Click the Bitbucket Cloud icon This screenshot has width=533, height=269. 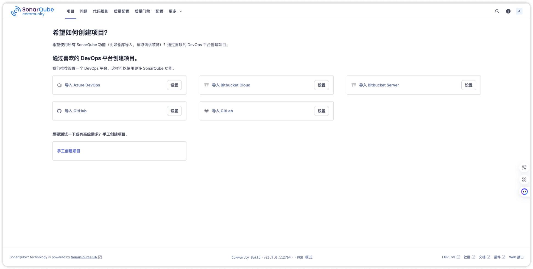point(206,85)
